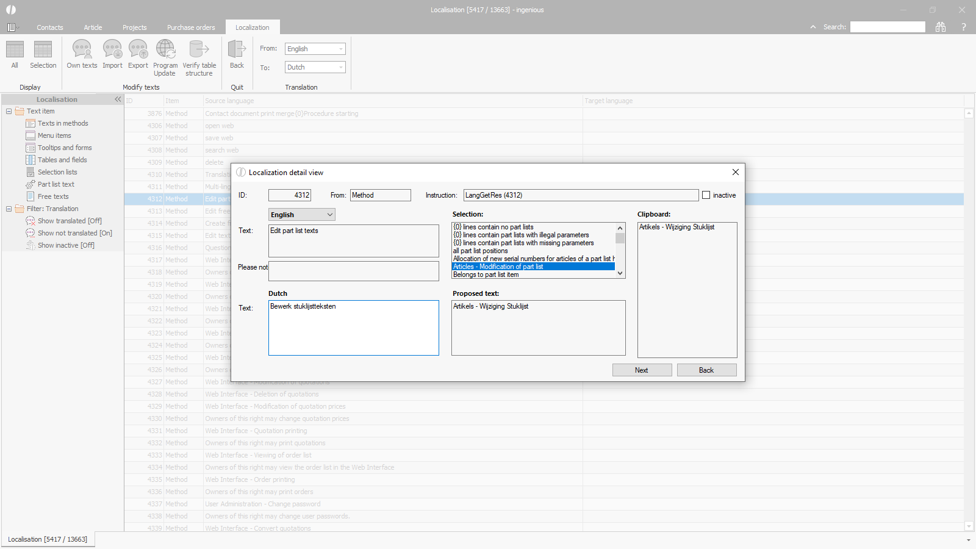Viewport: 976px width, 549px height.
Task: Open the Article tab
Action: point(93,27)
